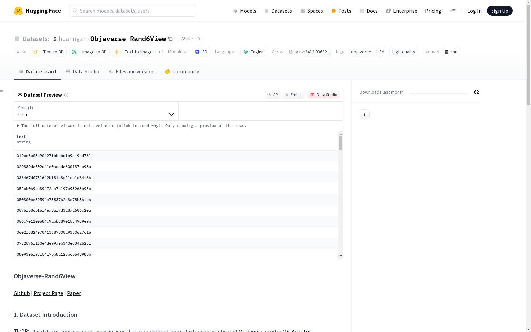This screenshot has width=531, height=332.
Task: Select the Image-to-3D task tag
Action: point(89,52)
